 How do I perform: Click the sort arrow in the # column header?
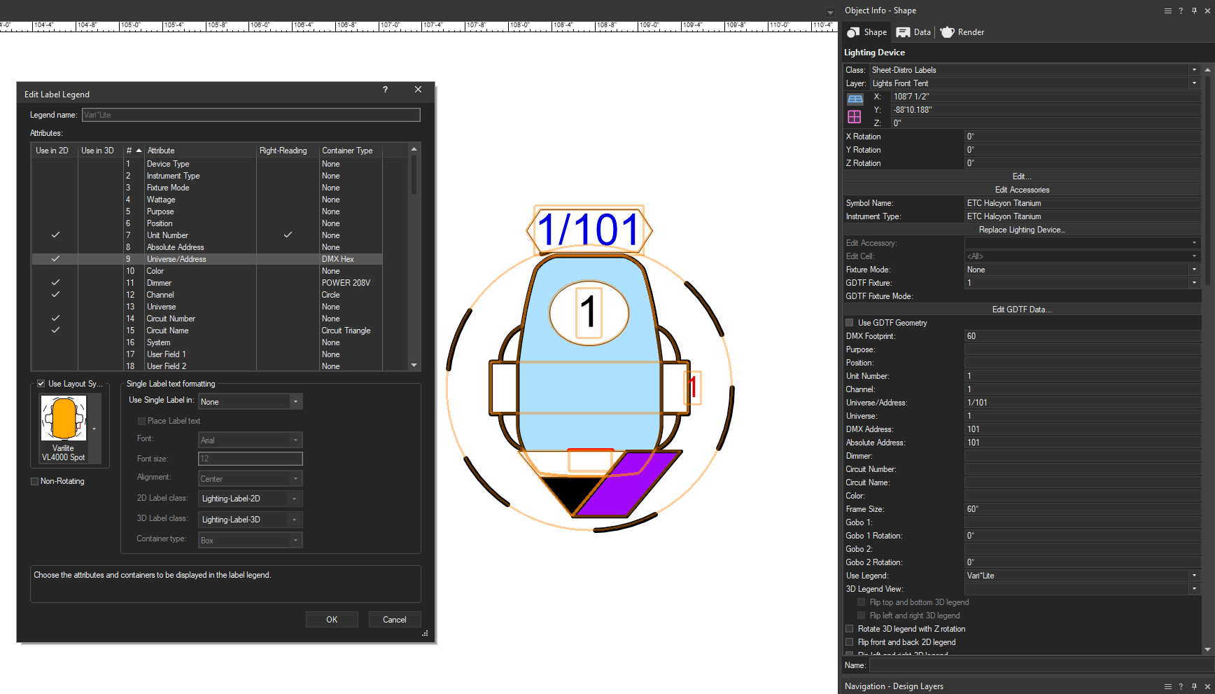click(x=139, y=151)
